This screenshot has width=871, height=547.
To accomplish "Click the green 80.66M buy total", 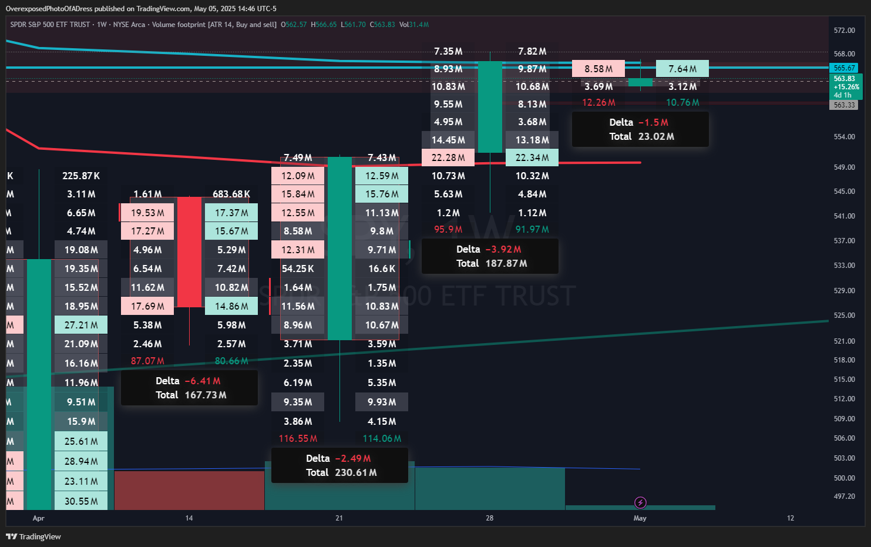I will pyautogui.click(x=231, y=361).
